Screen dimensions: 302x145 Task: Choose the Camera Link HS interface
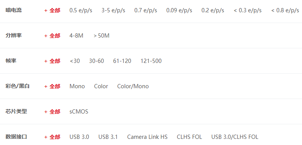(x=147, y=137)
